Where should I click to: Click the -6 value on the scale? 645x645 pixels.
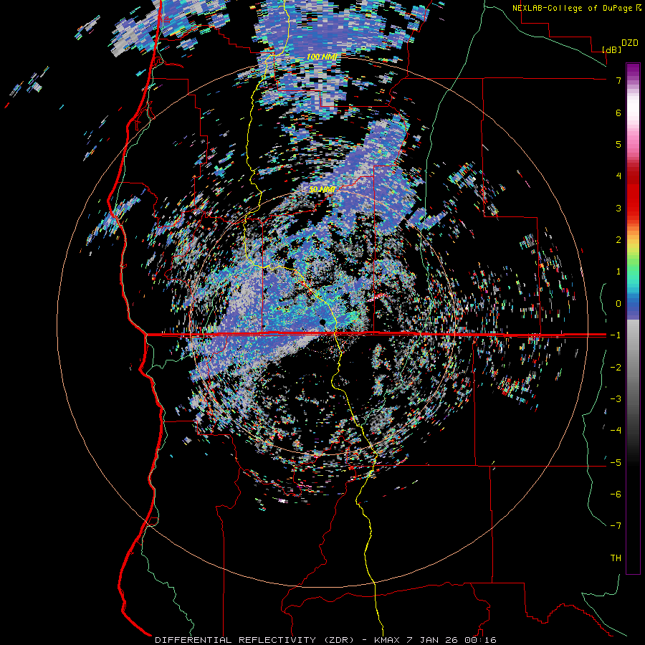tap(616, 494)
